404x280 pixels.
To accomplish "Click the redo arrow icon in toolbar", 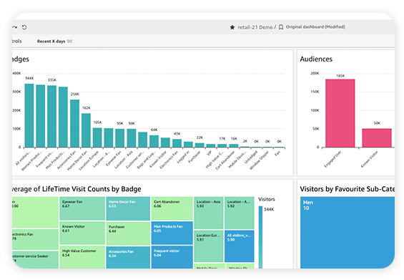I will click(x=14, y=27).
